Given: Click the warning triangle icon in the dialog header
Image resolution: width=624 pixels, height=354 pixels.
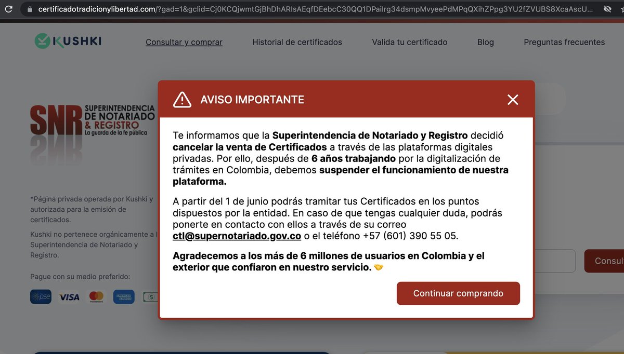Looking at the screenshot, I should click(182, 100).
